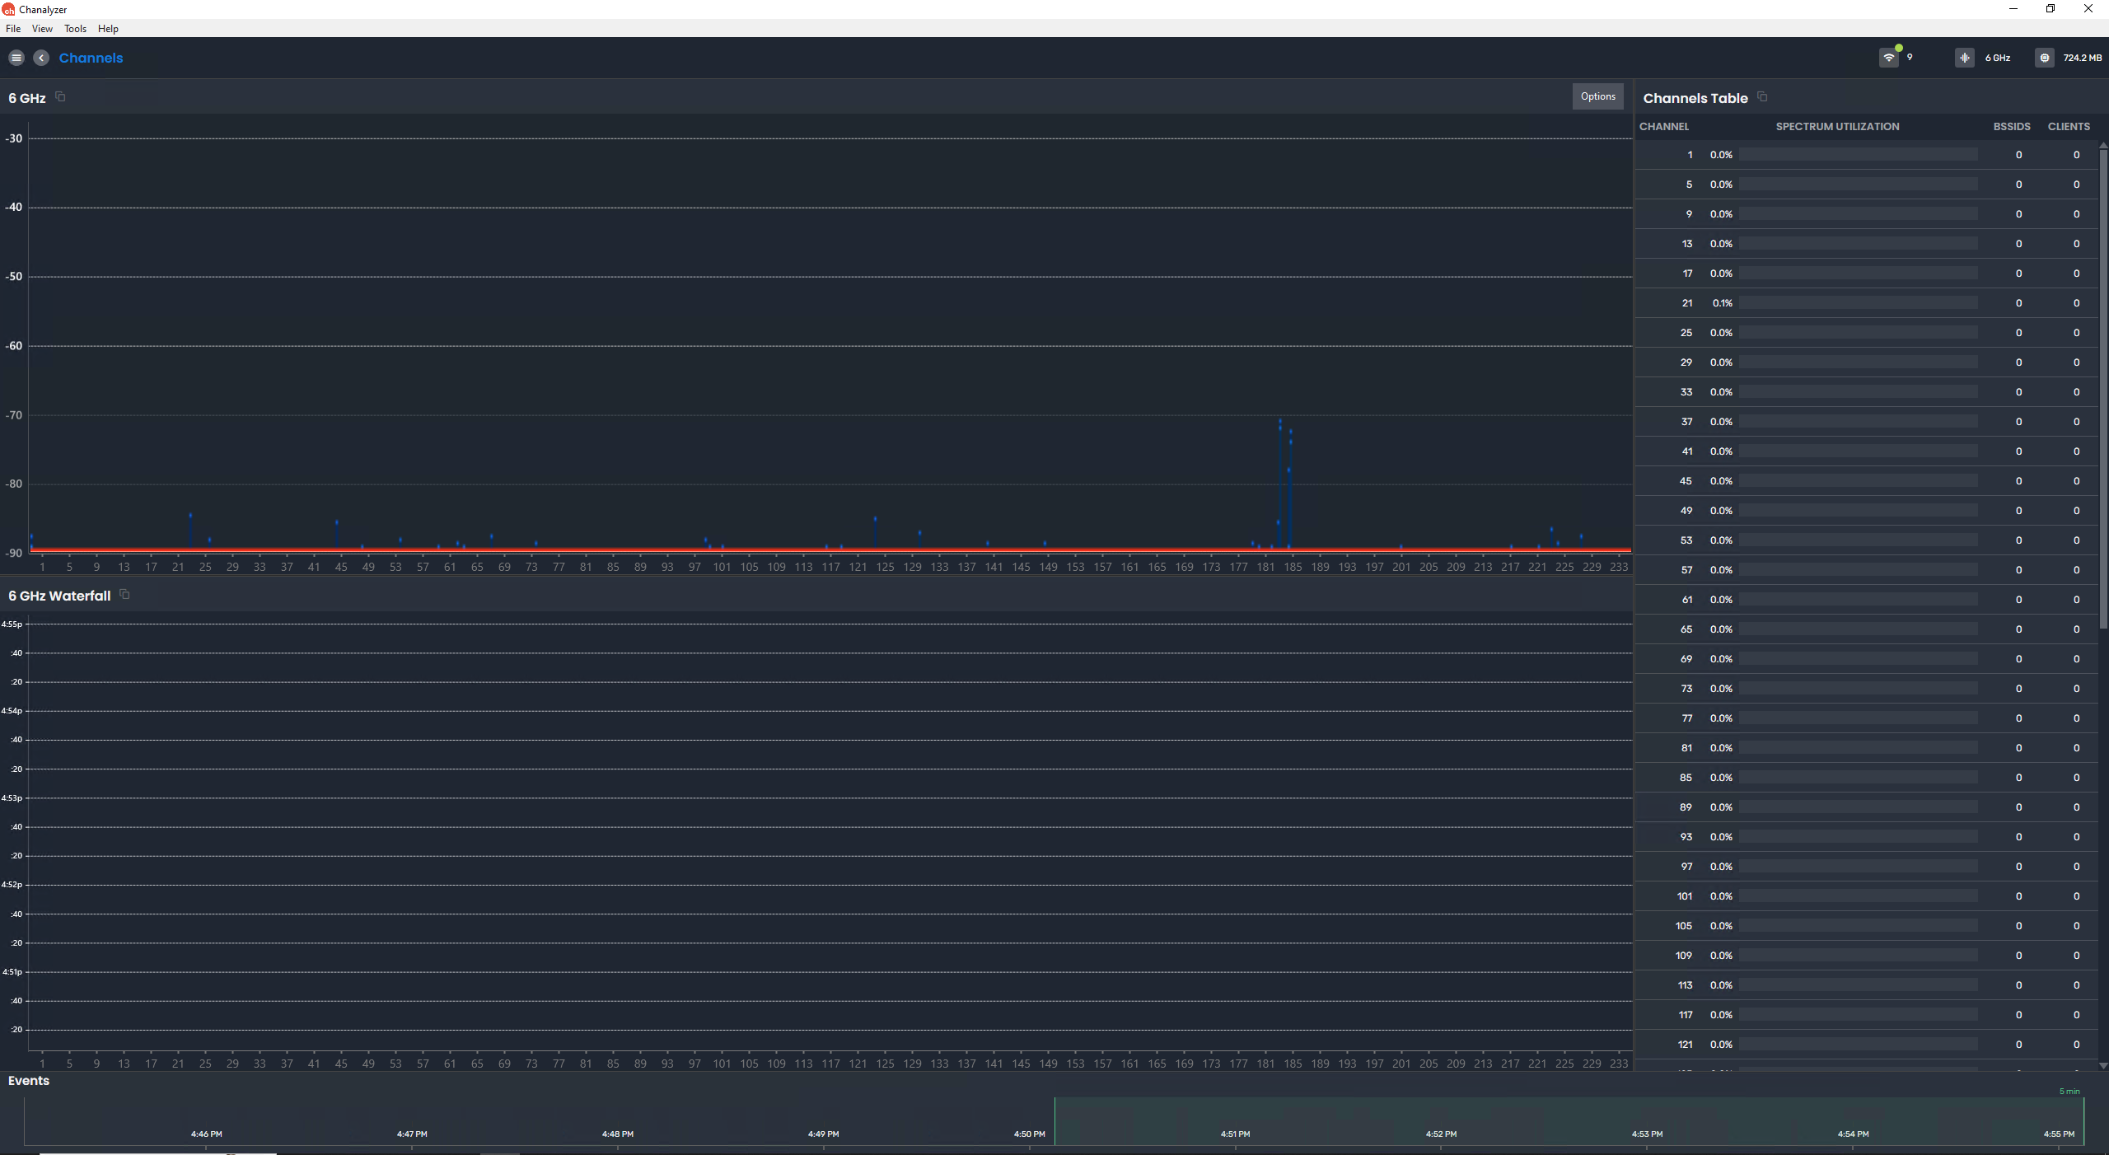The image size is (2109, 1155).
Task: Click the utilization bar for channel 57
Action: [x=1858, y=570]
